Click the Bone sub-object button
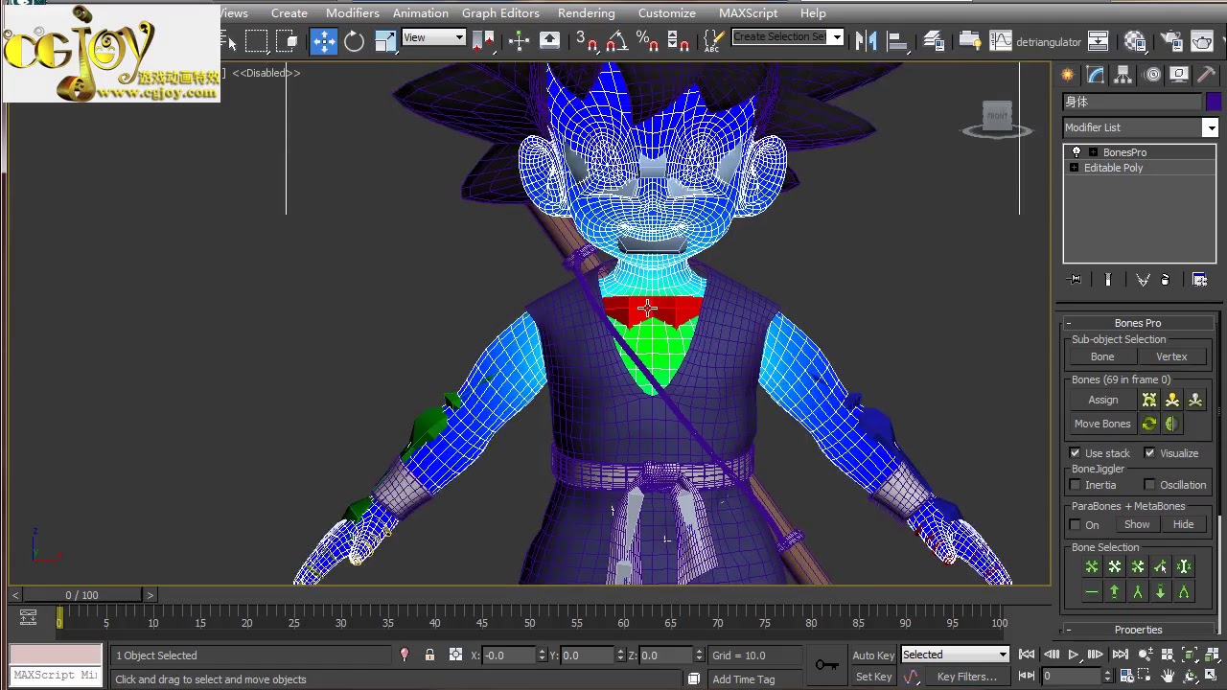This screenshot has width=1227, height=690. (1102, 356)
